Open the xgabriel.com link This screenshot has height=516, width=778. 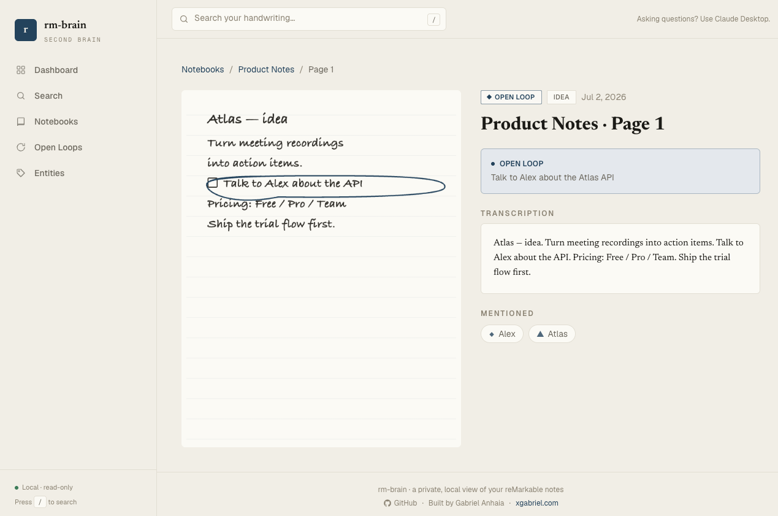coord(537,503)
